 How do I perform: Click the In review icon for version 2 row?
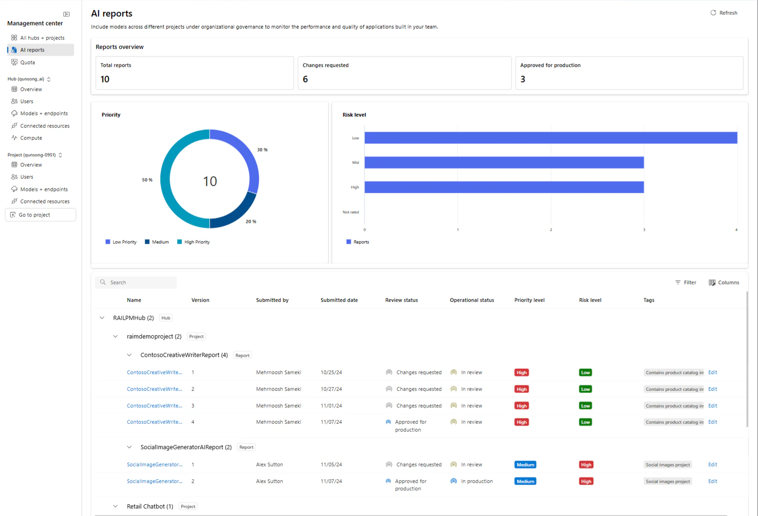(454, 389)
